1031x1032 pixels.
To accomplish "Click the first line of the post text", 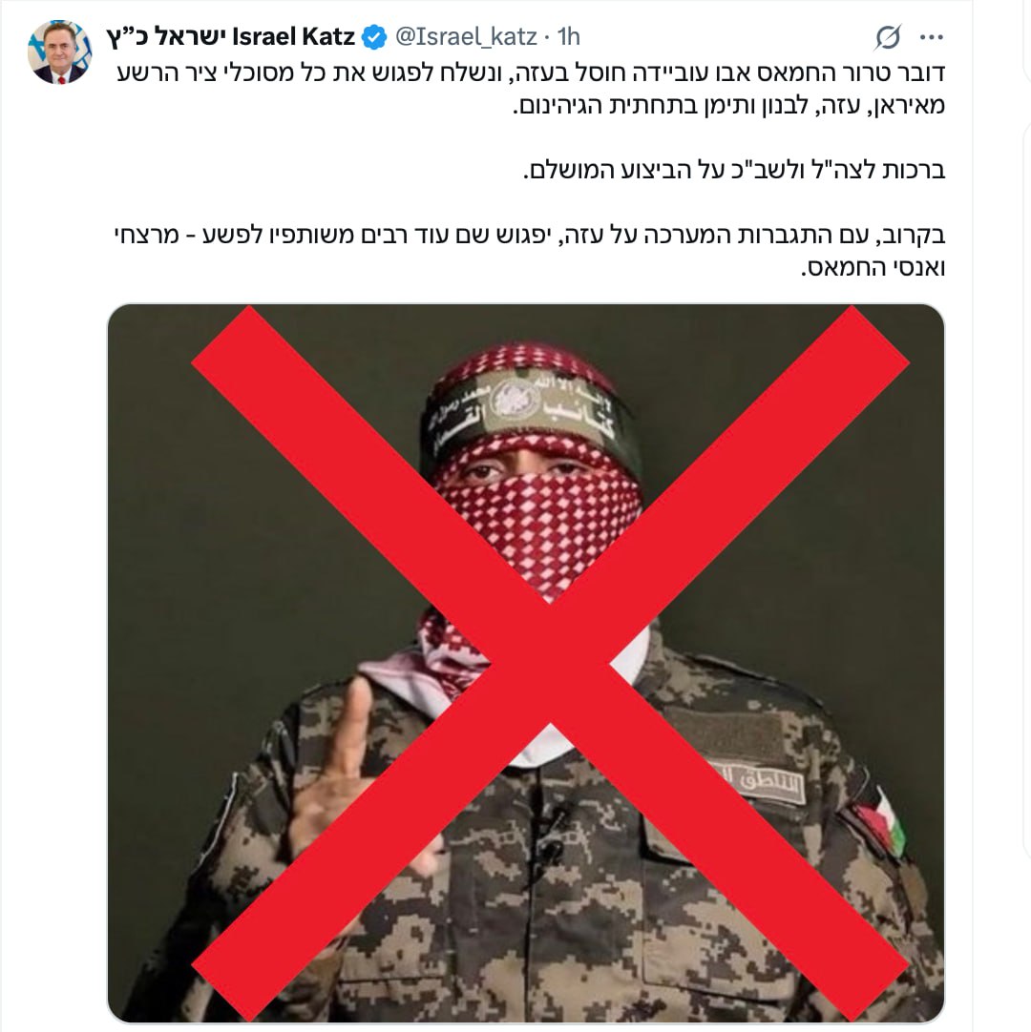I will [531, 73].
